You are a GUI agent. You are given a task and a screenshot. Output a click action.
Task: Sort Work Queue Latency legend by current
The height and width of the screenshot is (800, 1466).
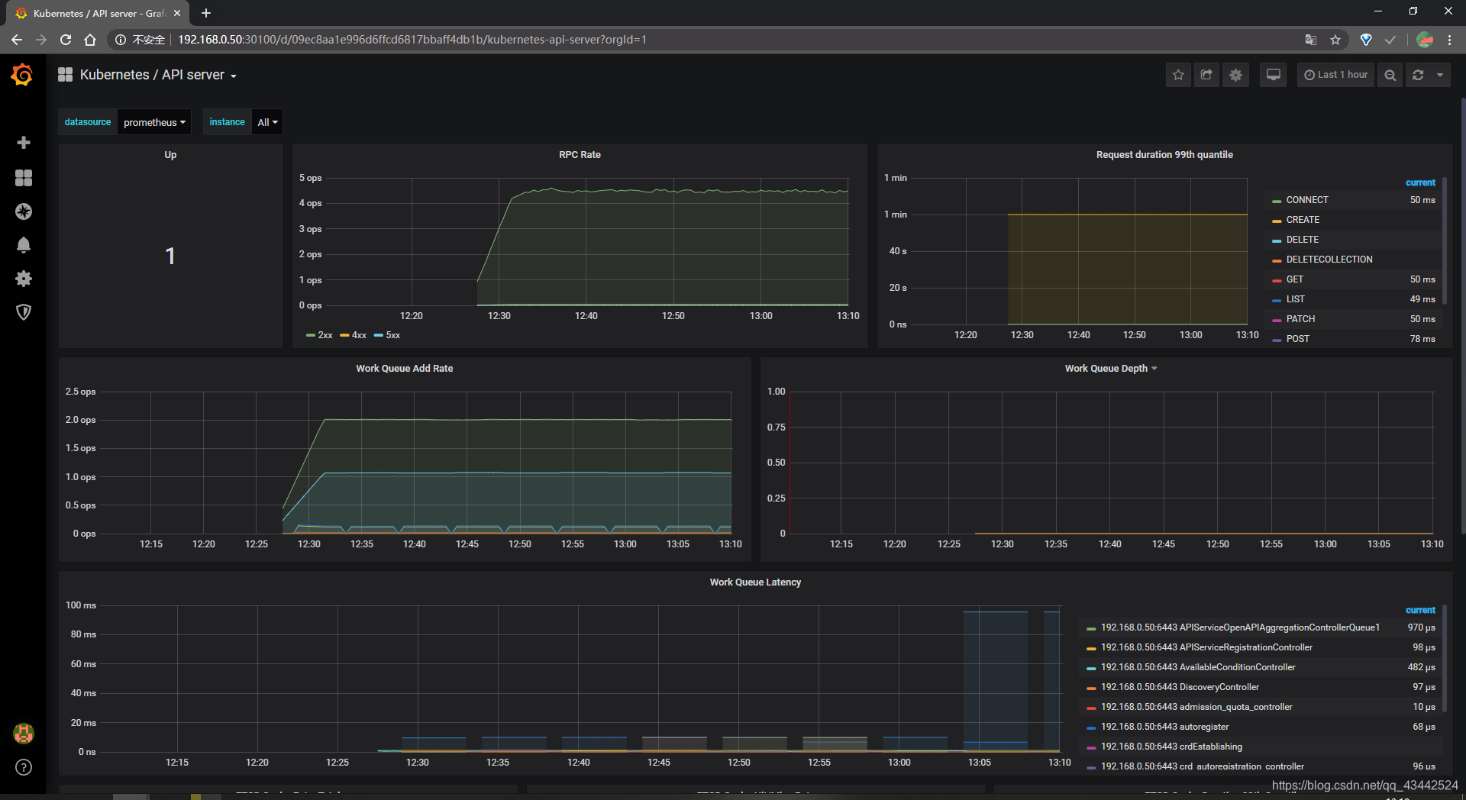pos(1420,610)
